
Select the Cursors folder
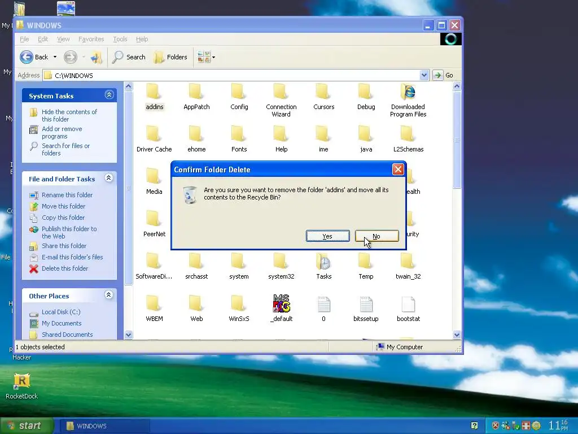pos(323,97)
